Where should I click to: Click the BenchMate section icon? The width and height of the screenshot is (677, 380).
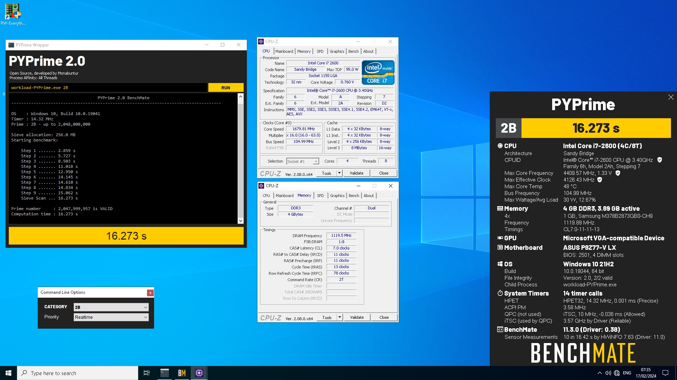[500, 330]
